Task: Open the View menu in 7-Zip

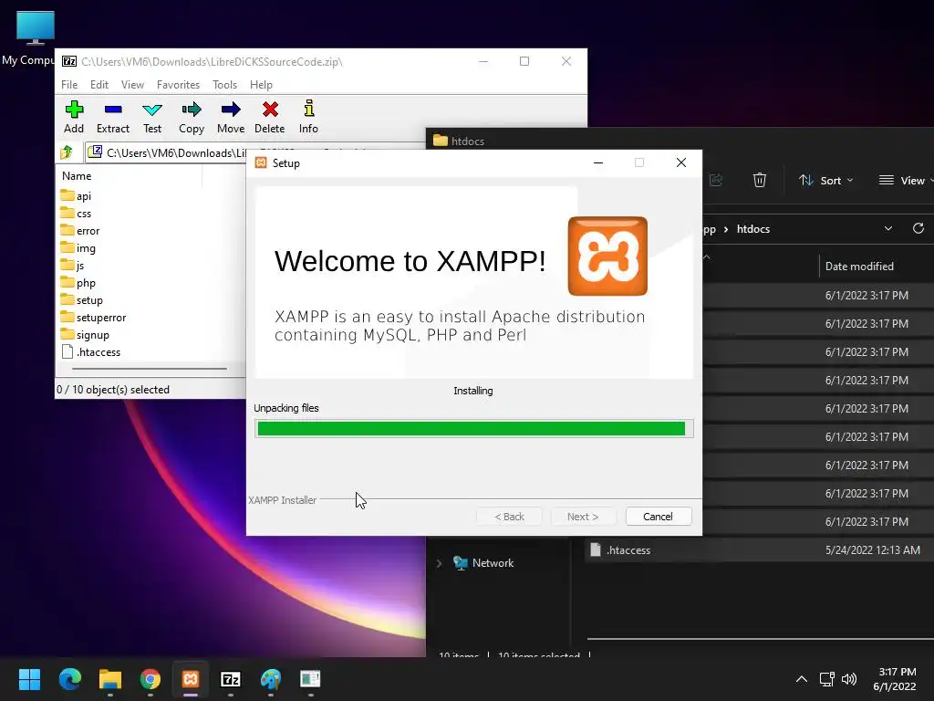Action: pos(132,85)
